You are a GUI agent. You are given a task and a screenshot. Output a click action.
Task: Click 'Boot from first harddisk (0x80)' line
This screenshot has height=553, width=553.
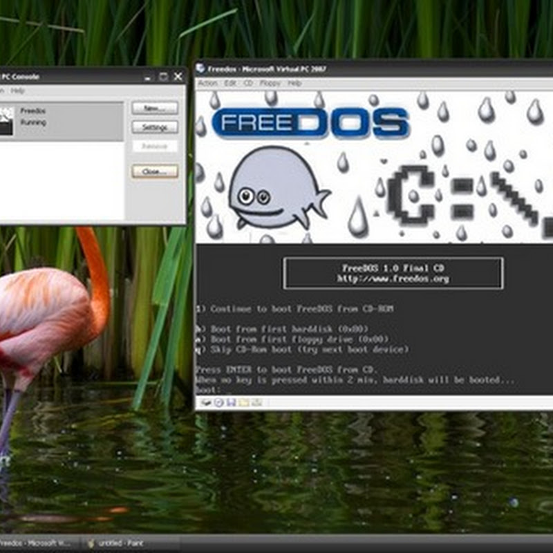282,330
